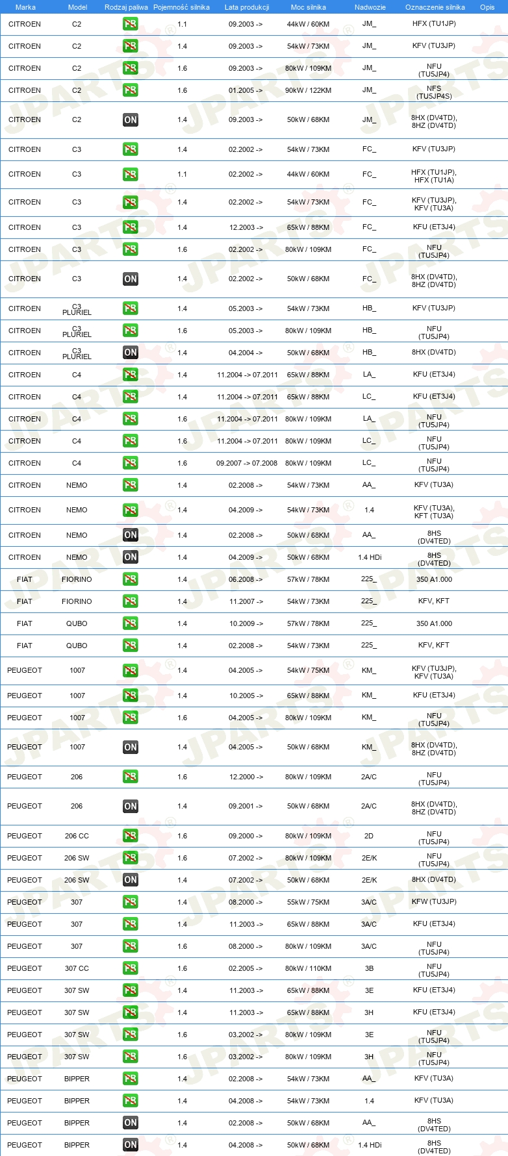Click ON icon in Citroen Nemo 1.4 HDi row

(x=131, y=557)
